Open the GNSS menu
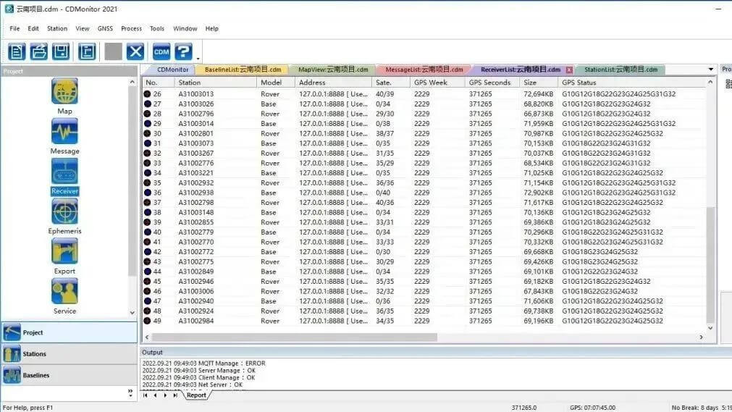 pyautogui.click(x=105, y=29)
